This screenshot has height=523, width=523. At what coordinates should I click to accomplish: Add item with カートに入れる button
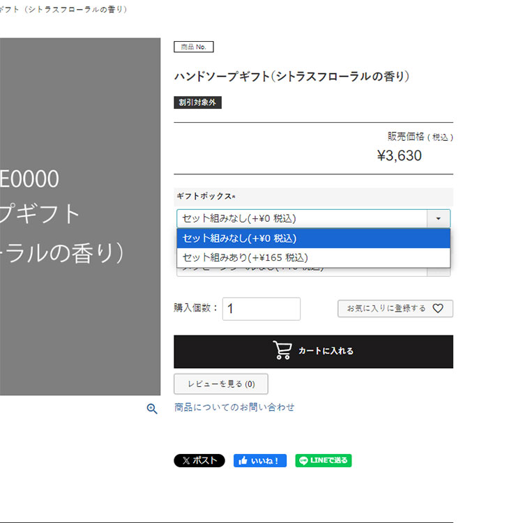[313, 351]
